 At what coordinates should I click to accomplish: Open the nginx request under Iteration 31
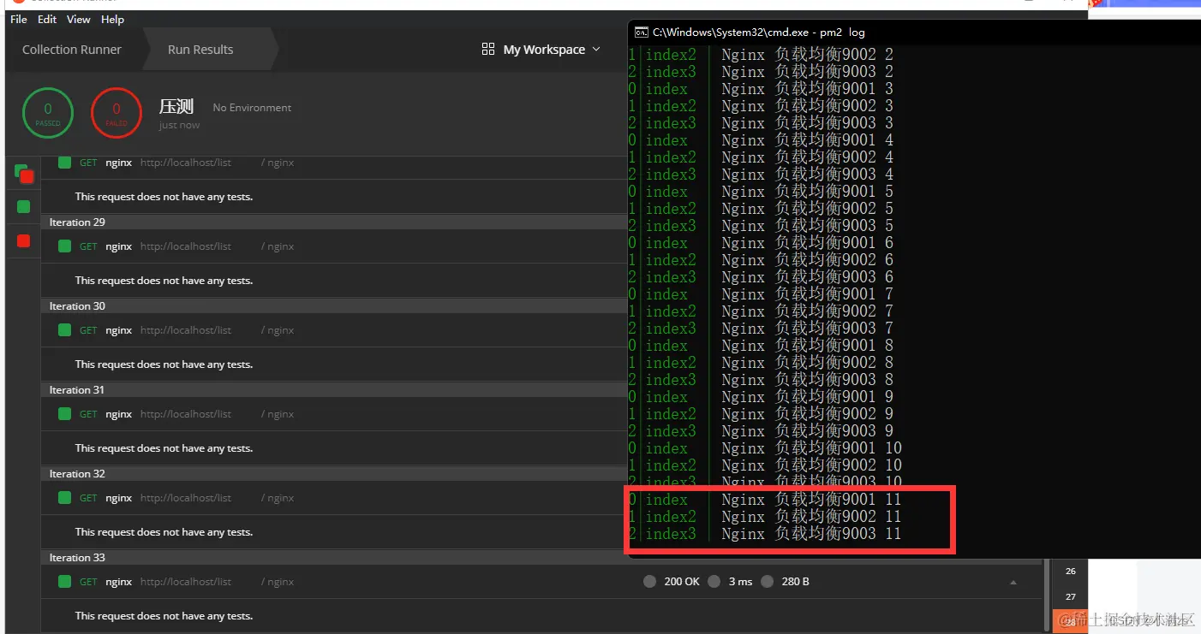click(119, 414)
